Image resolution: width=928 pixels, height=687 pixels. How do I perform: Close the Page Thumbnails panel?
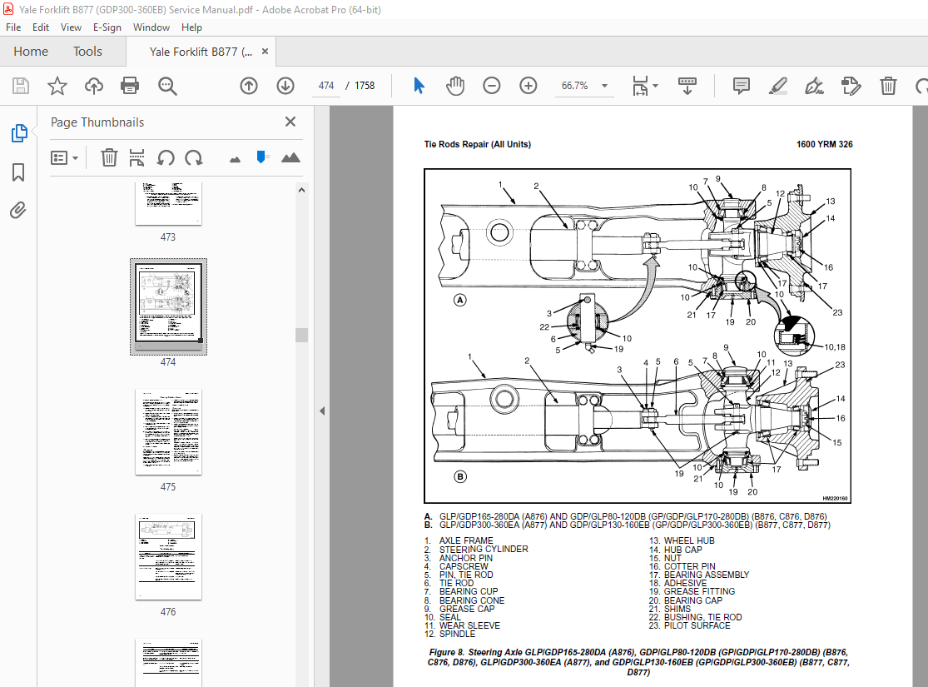pyautogui.click(x=290, y=122)
